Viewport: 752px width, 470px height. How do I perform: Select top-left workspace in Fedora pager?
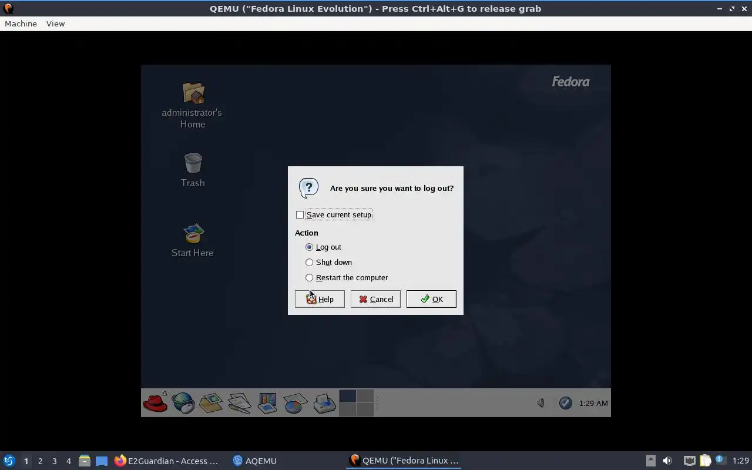coord(348,396)
